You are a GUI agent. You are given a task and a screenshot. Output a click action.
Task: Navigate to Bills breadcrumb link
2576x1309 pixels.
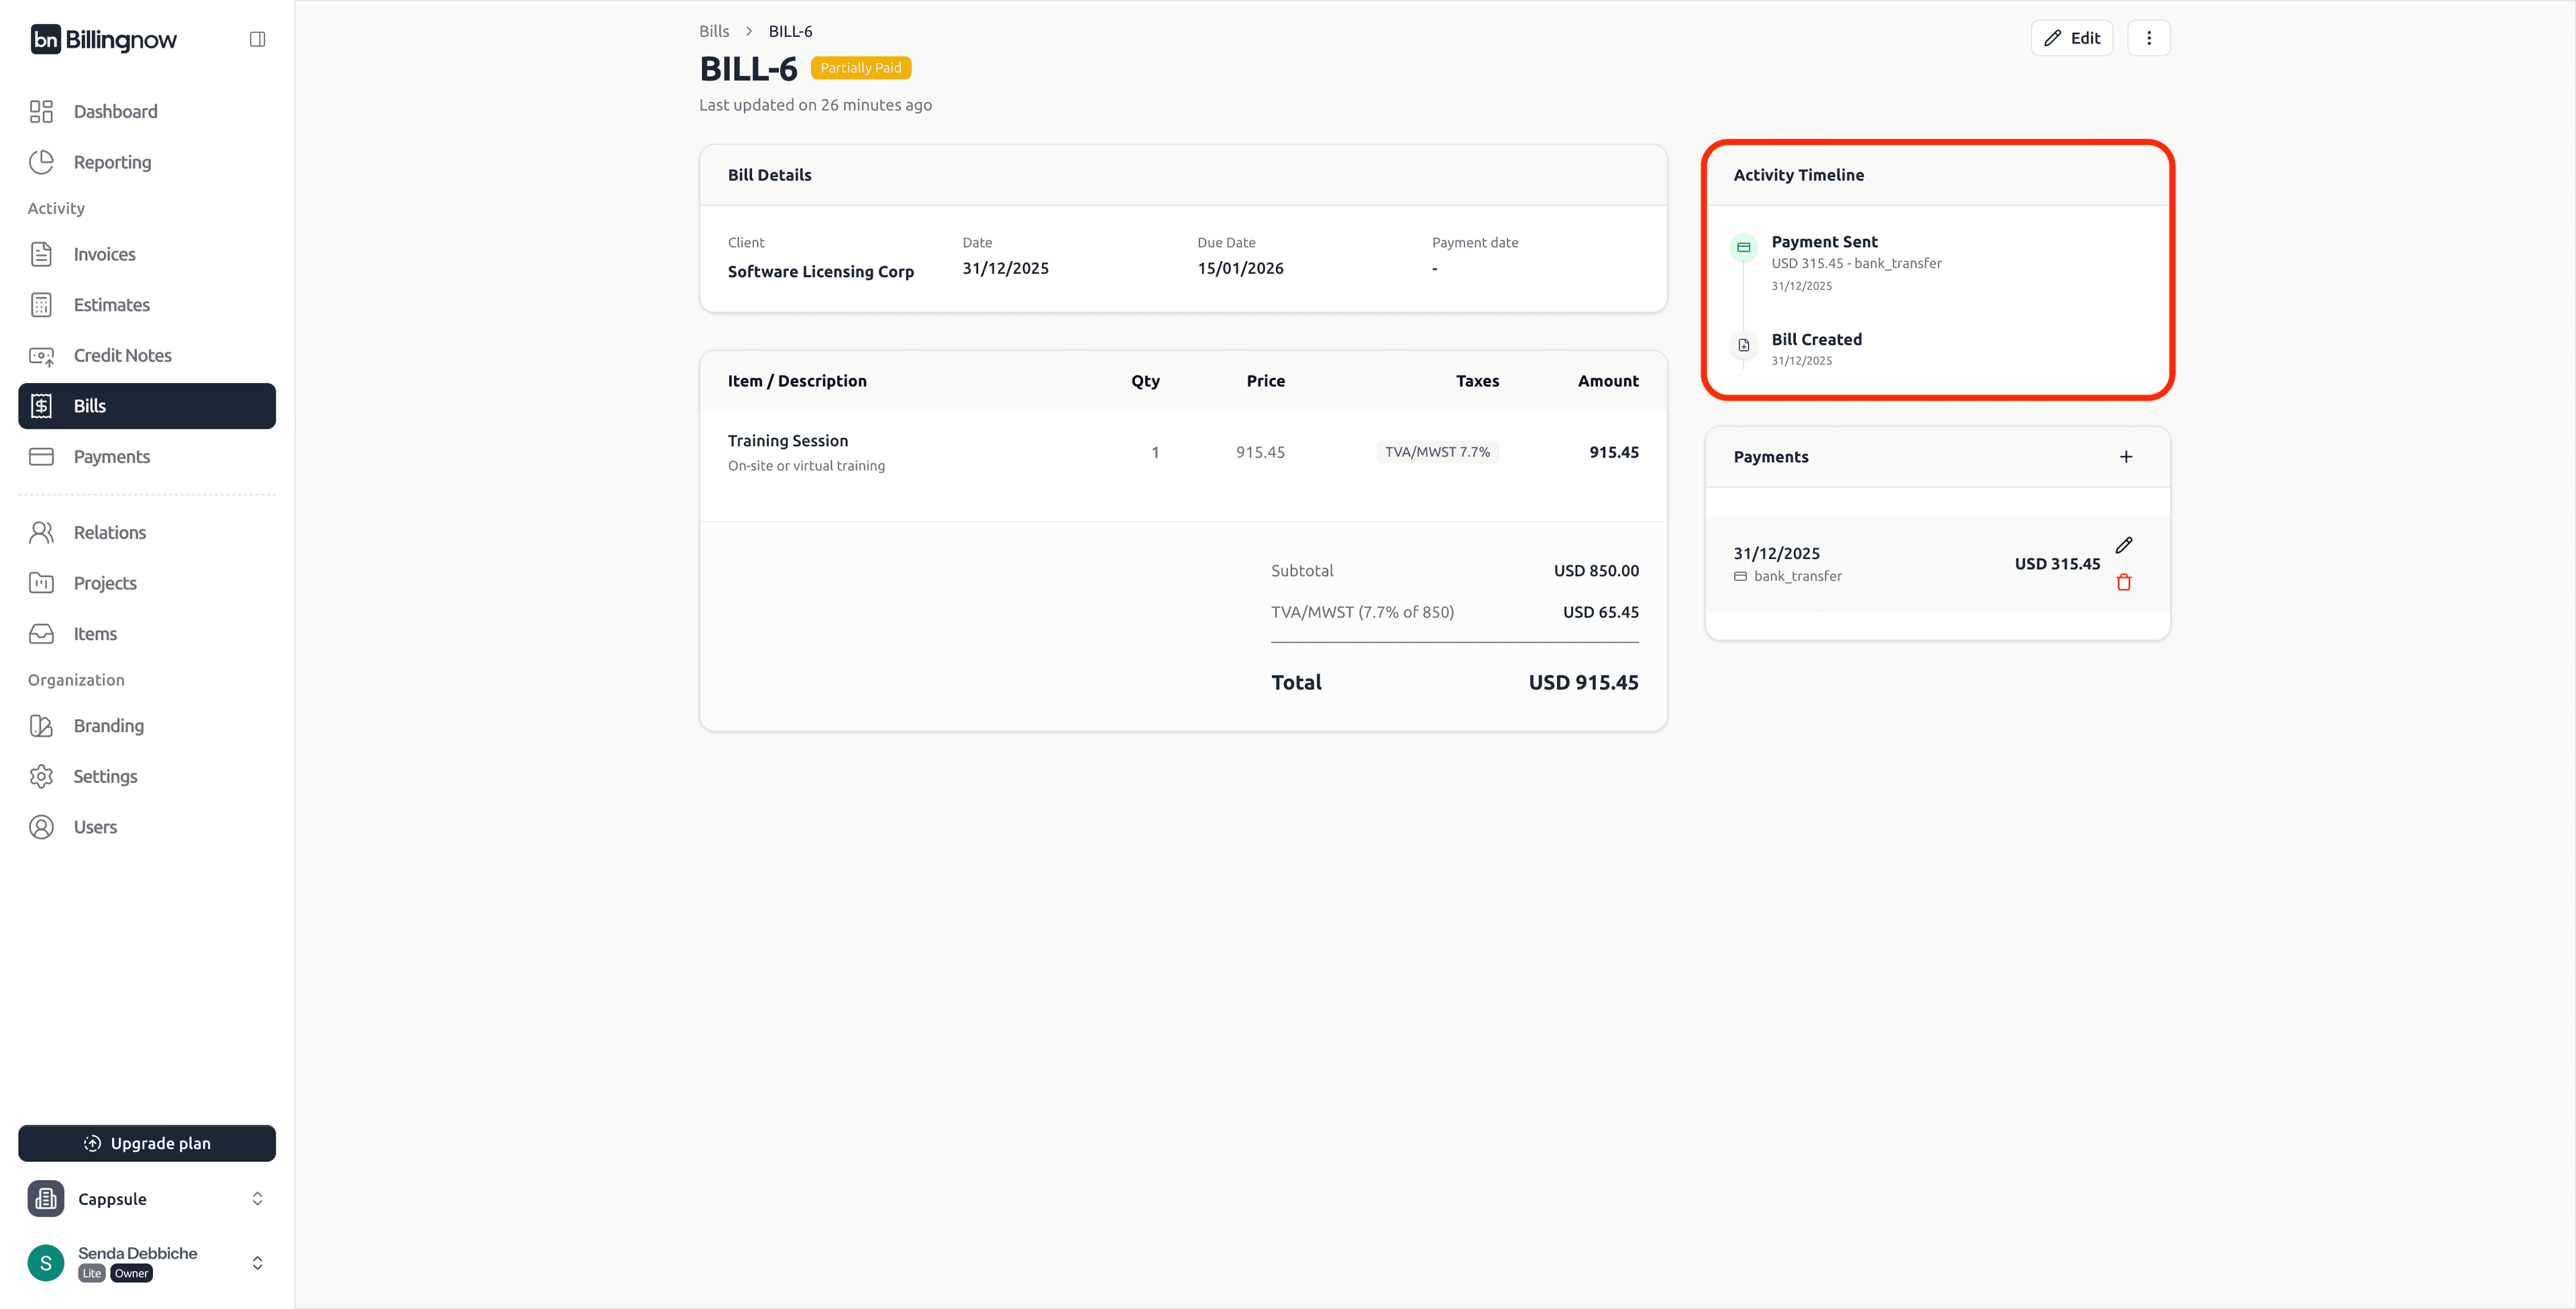714,31
